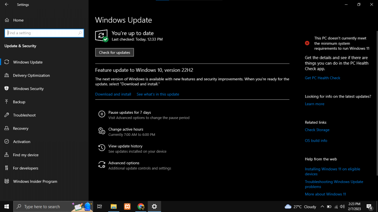Open the notification center icon
The width and height of the screenshot is (378, 212).
[369, 206]
